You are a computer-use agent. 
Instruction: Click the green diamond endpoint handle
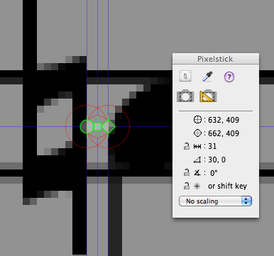pyautogui.click(x=109, y=127)
